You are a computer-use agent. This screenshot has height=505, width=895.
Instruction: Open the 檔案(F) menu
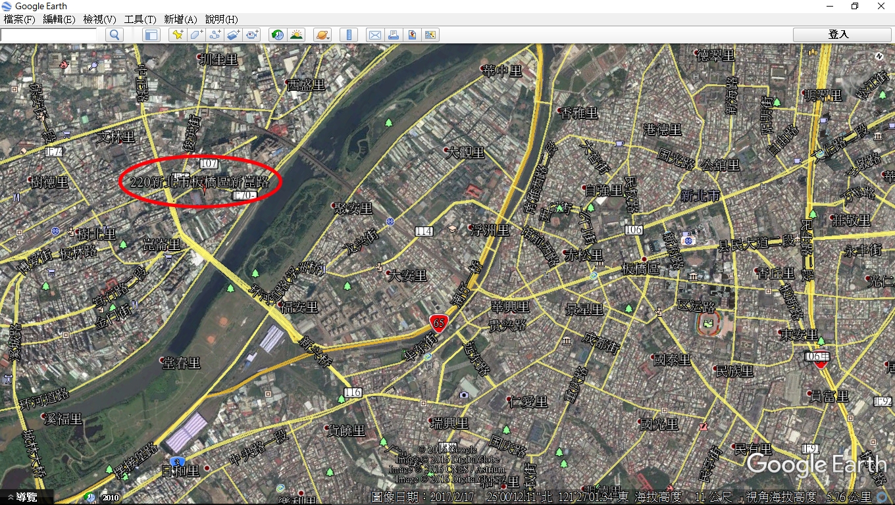(x=20, y=19)
